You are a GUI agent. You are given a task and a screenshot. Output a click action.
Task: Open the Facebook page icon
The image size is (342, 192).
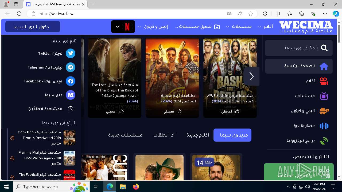pos(71,81)
